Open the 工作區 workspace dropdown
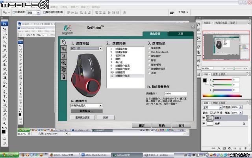 [x=183, y=12]
